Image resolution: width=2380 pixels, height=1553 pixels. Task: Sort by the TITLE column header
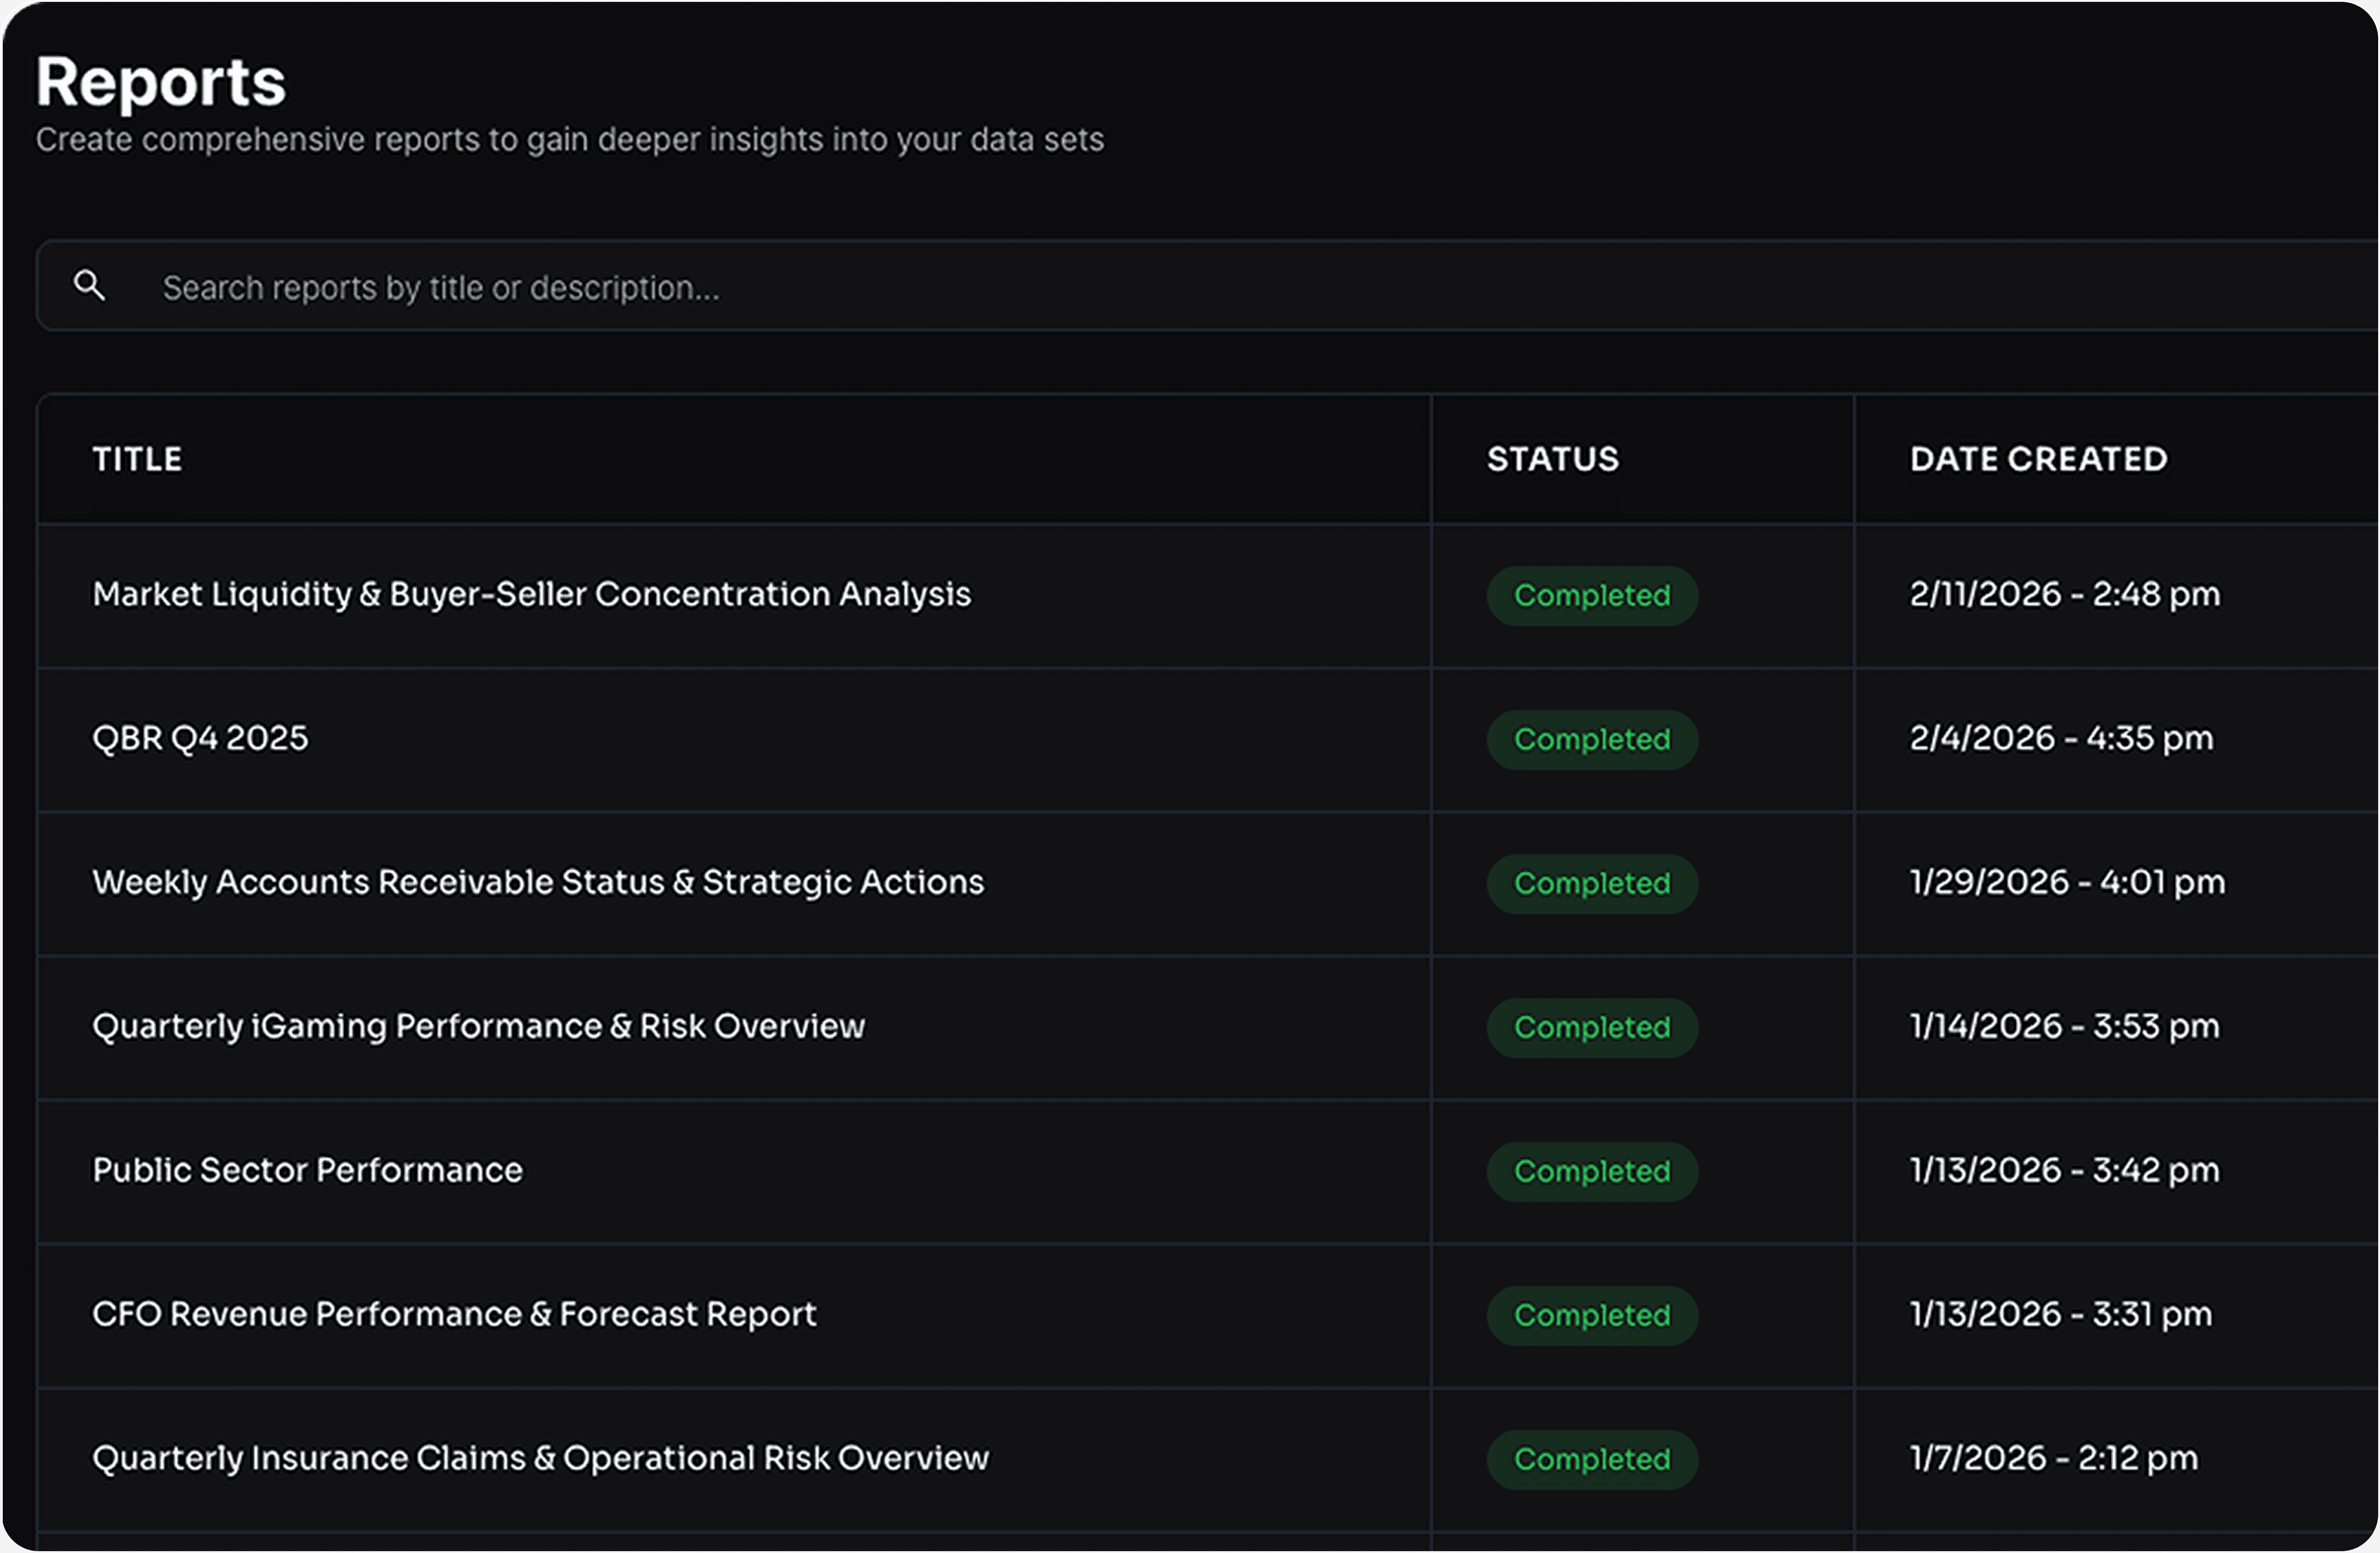coord(137,459)
